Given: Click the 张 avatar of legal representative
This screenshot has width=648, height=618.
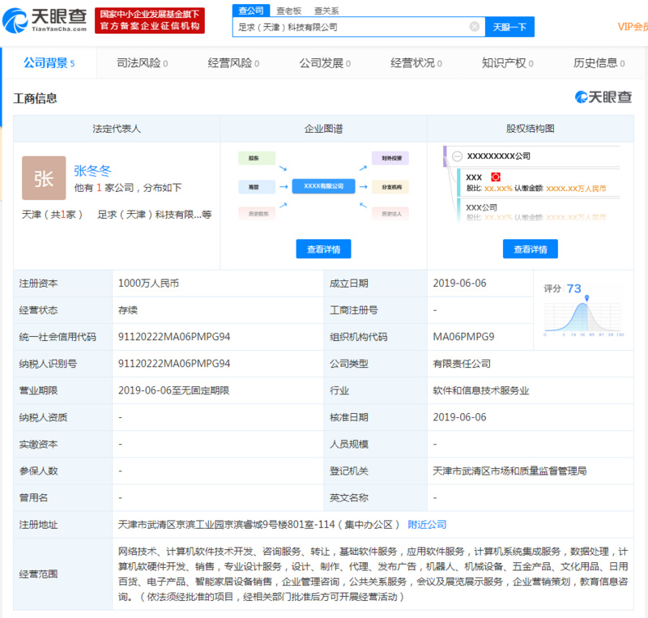Looking at the screenshot, I should point(44,178).
